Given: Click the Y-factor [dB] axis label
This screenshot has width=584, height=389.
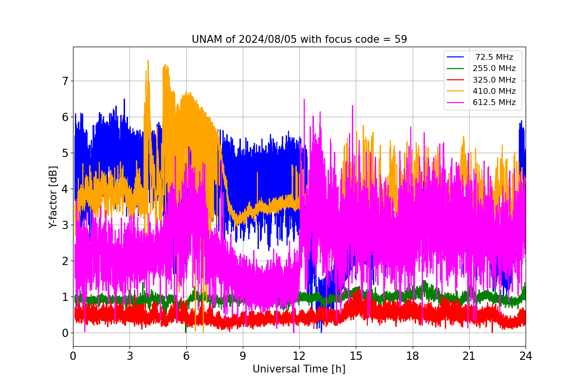Looking at the screenshot, I should (53, 197).
